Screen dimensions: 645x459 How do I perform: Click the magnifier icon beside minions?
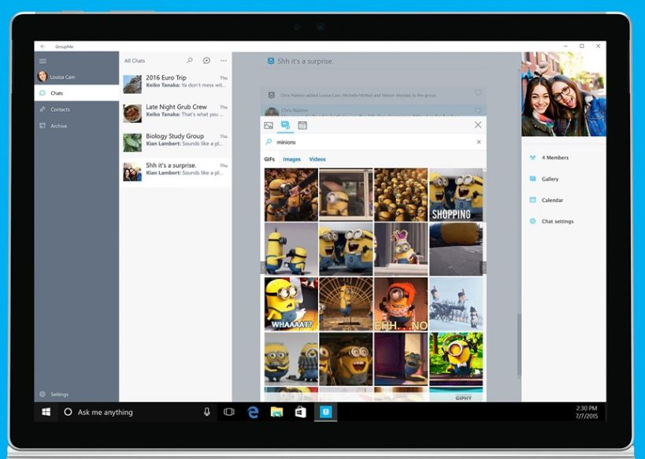269,142
